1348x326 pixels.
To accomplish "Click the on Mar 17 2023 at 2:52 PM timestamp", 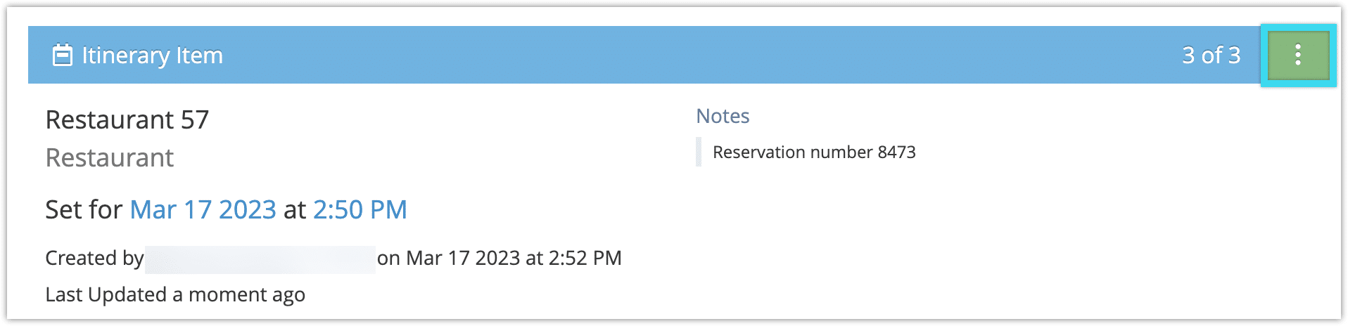I will [500, 259].
